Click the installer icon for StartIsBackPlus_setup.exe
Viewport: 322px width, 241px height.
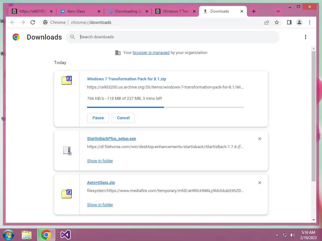67,151
